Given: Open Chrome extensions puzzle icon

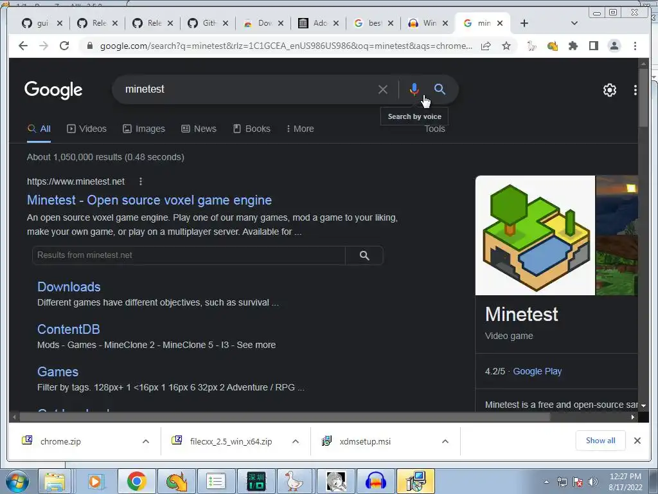Looking at the screenshot, I should click(x=573, y=46).
